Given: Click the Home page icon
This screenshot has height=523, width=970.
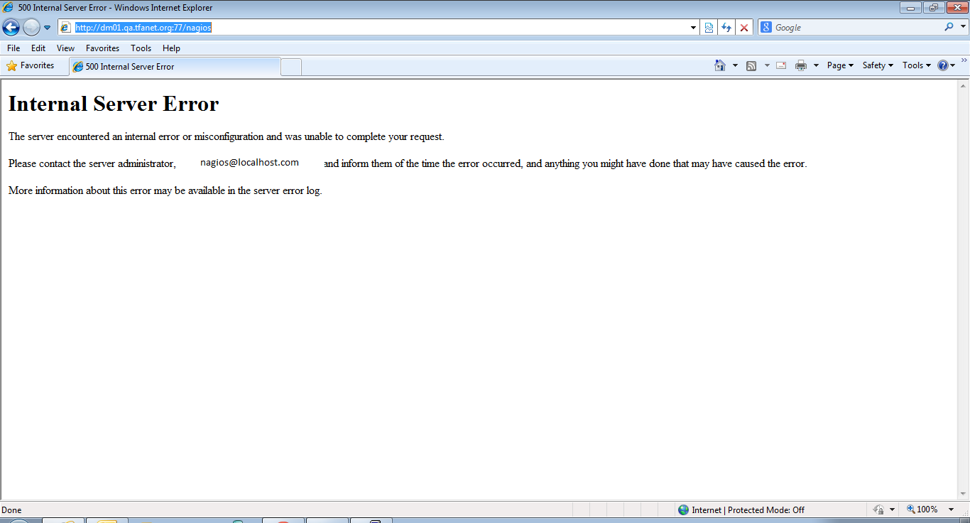Looking at the screenshot, I should (x=720, y=65).
